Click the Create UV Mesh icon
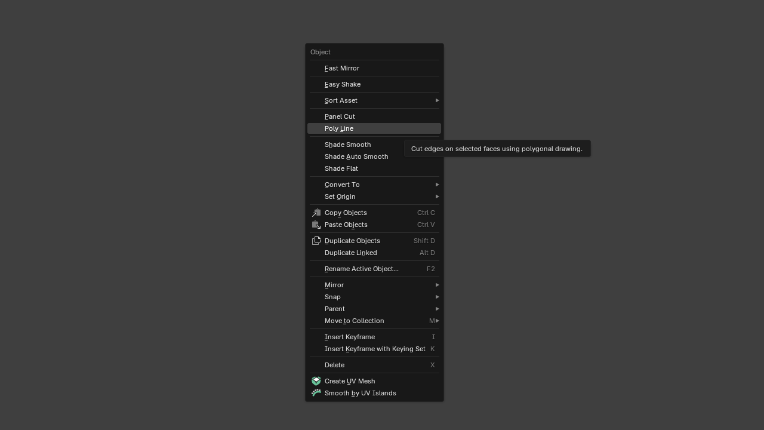This screenshot has width=764, height=430. [316, 381]
